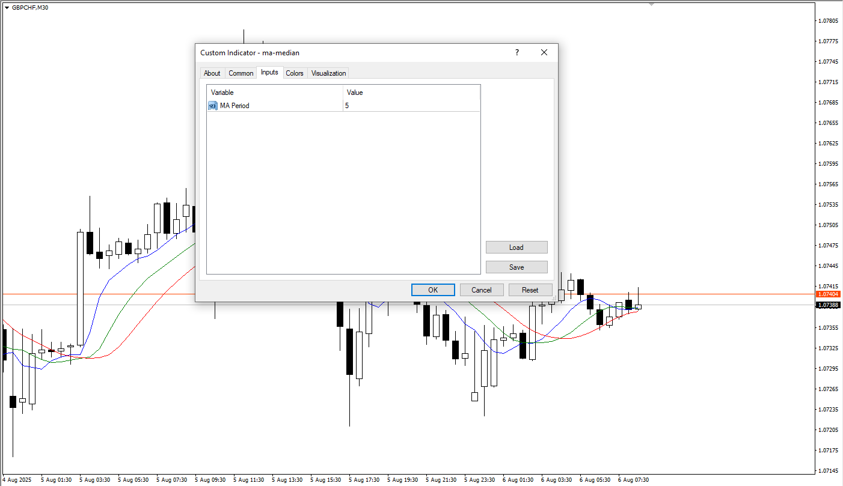Click the chart shift triangle marker at top
The image size is (843, 486).
[x=651, y=4]
